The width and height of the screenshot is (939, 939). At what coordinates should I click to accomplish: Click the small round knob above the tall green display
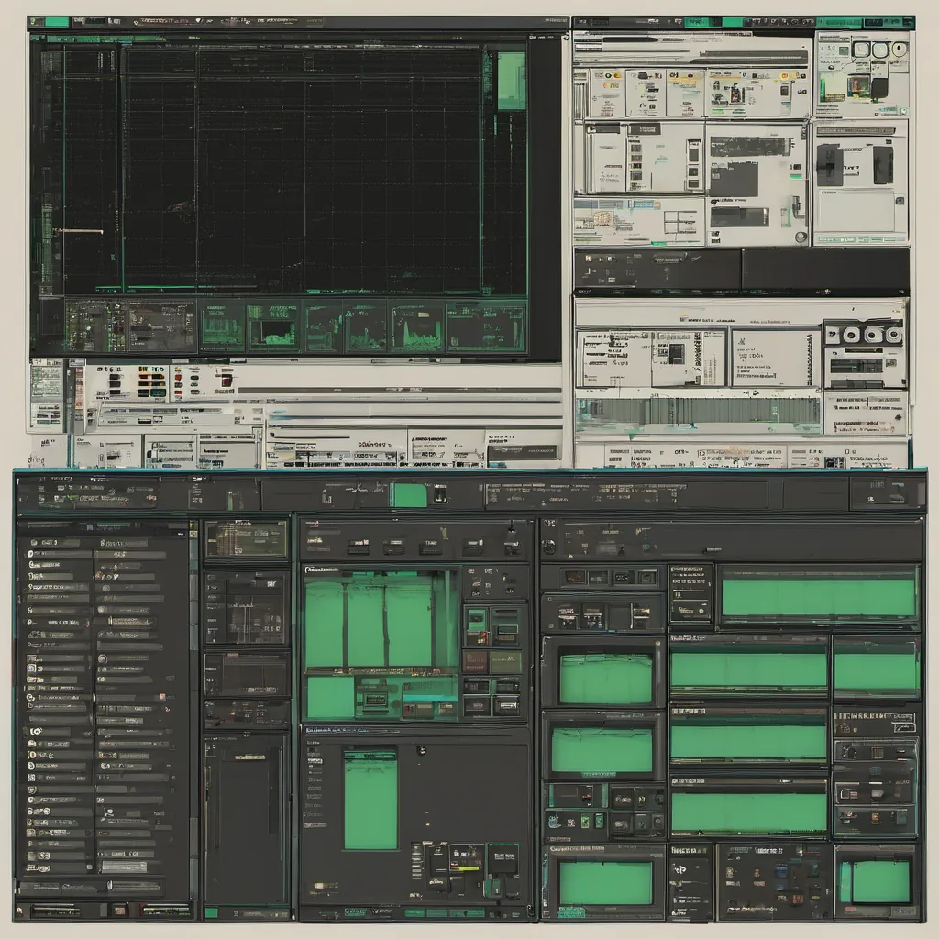tap(421, 749)
